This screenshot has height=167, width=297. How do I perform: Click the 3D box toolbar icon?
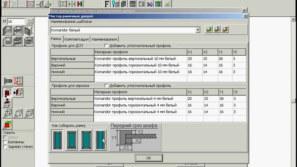(124, 4)
